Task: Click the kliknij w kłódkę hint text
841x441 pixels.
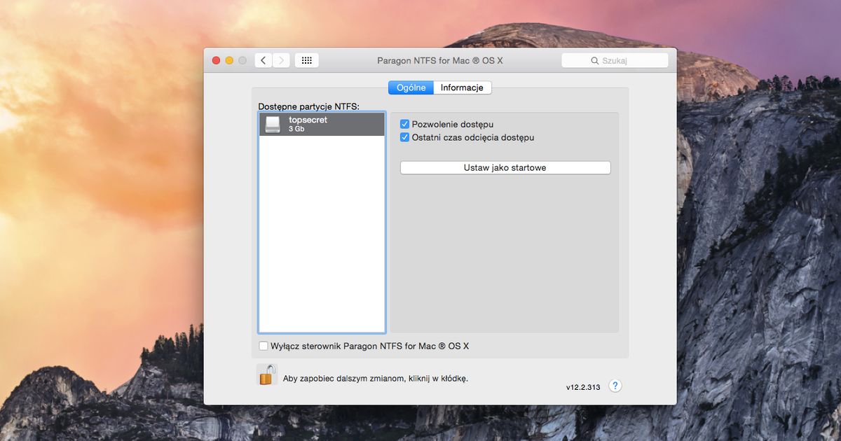Action: 371,377
